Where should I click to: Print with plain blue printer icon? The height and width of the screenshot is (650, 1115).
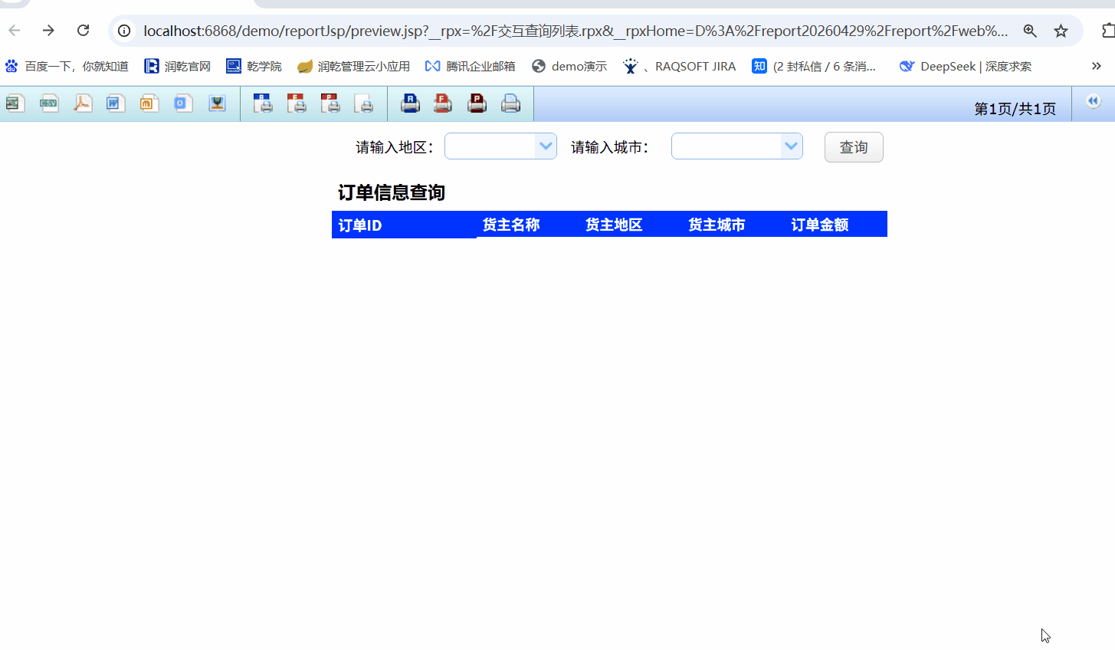tap(510, 103)
